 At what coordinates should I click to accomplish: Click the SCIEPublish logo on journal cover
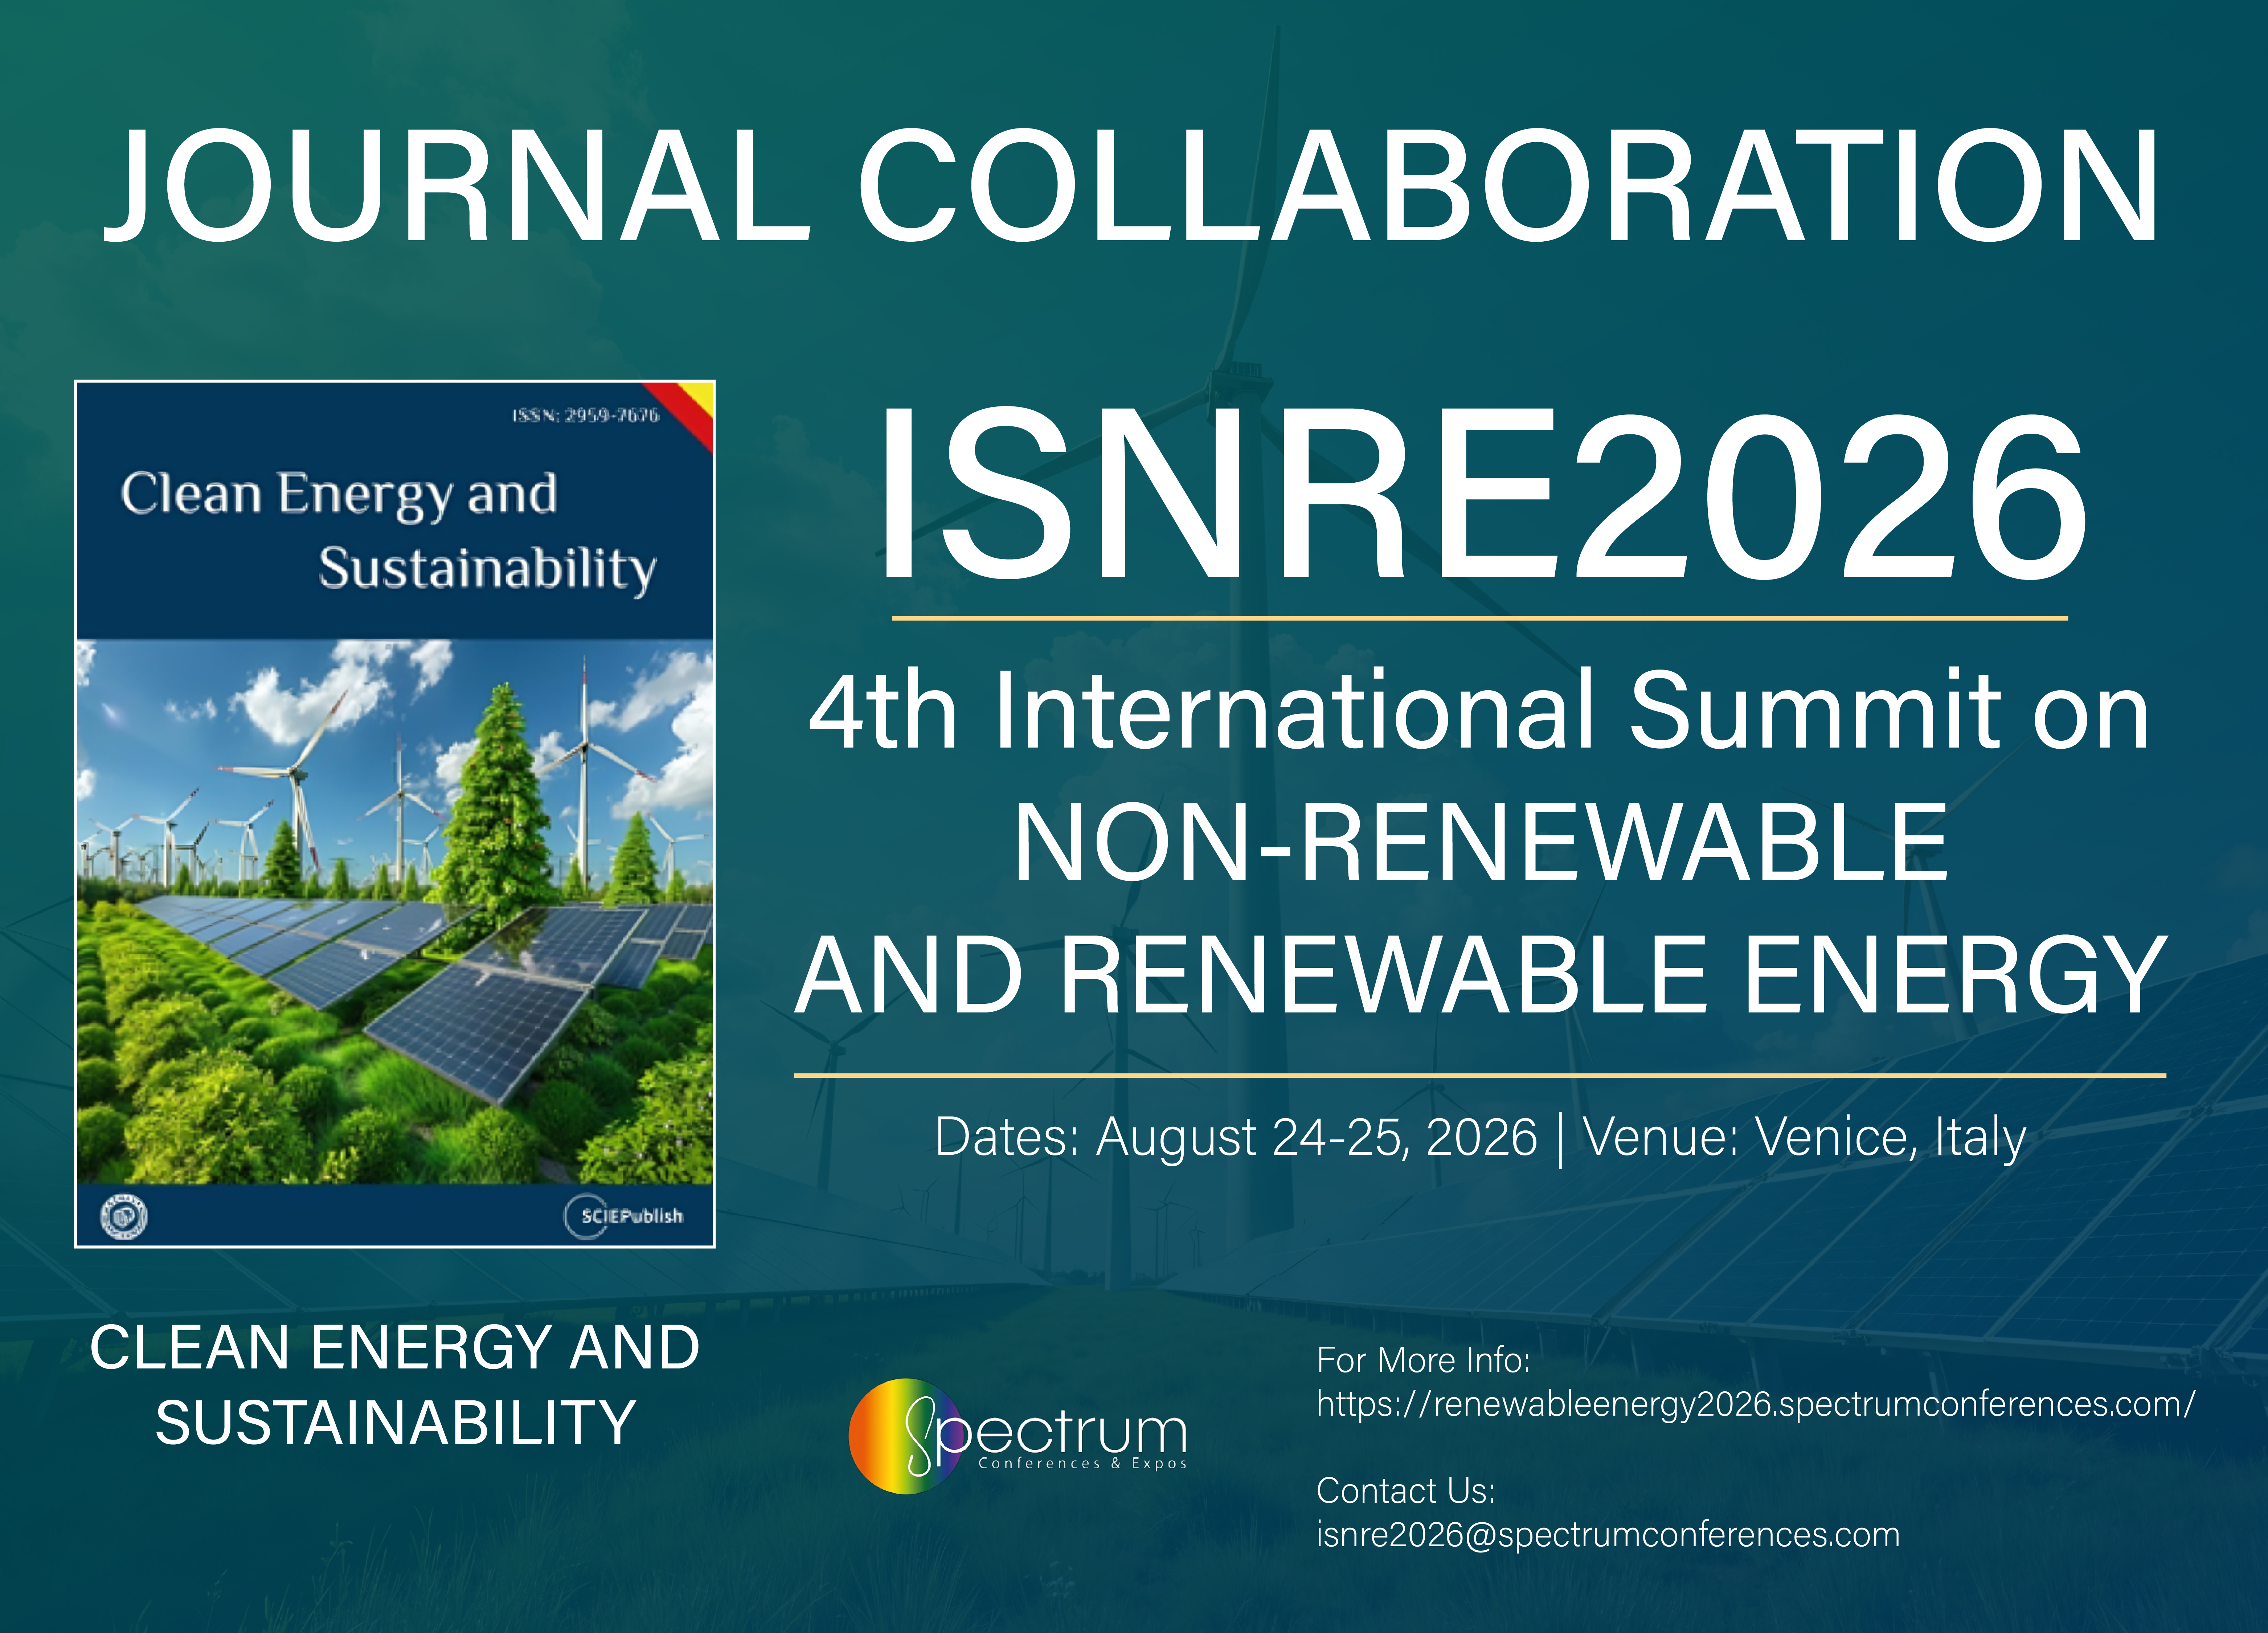click(625, 1216)
